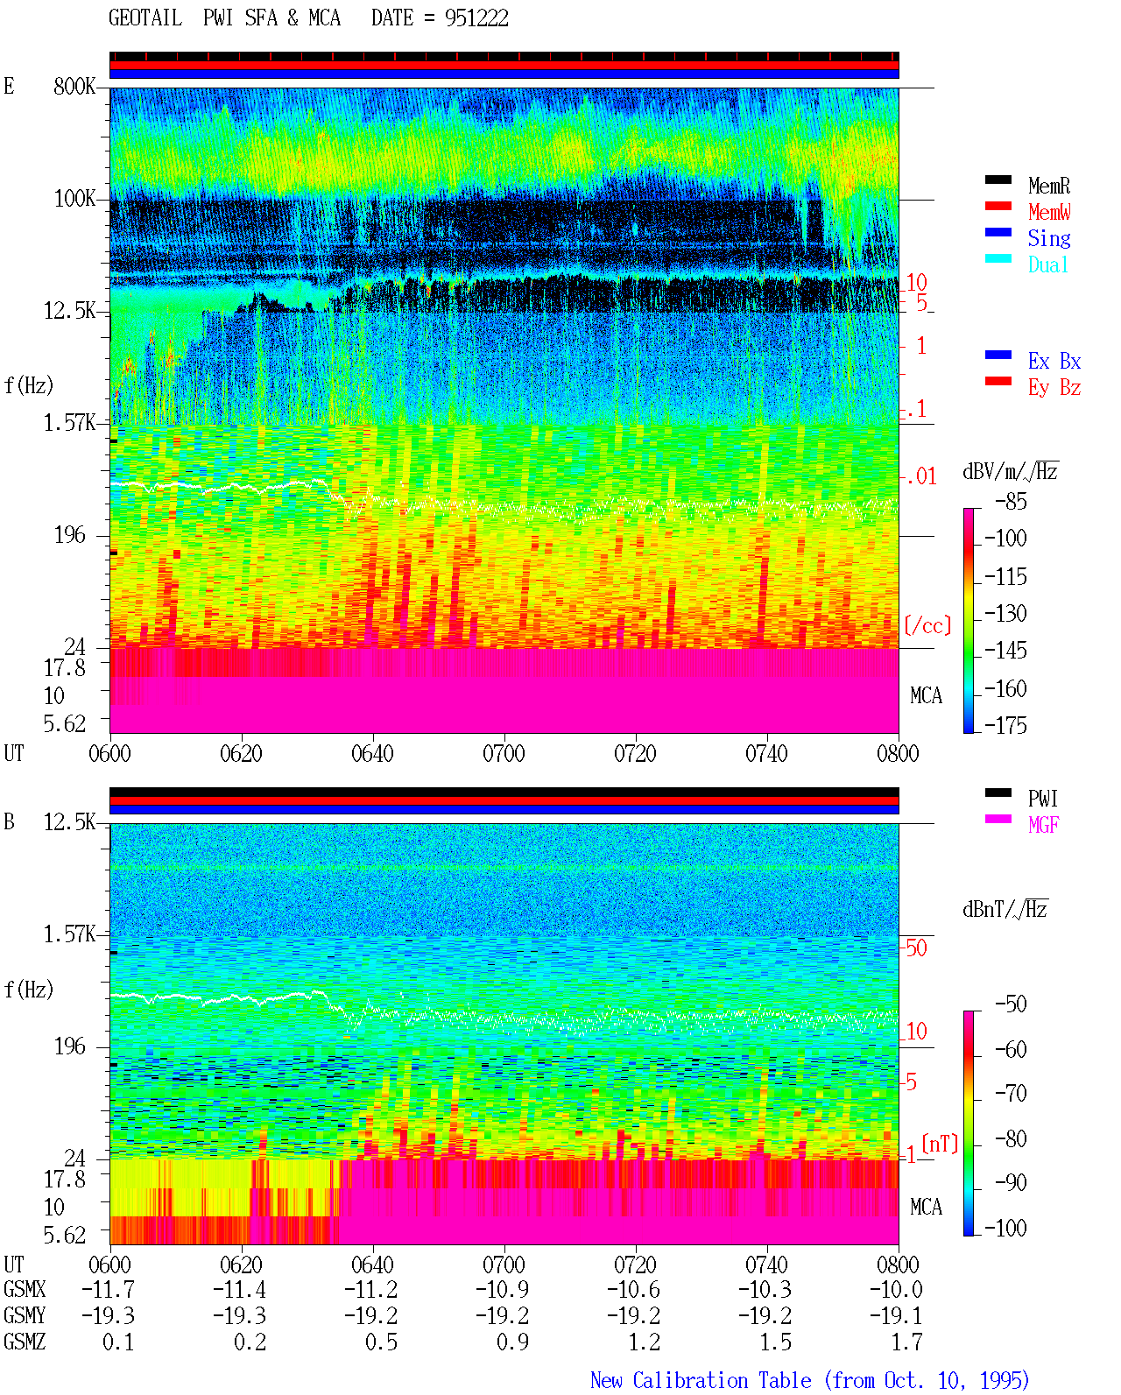Click the GSMX value -11.4
This screenshot has height=1395, width=1121.
point(240,1289)
